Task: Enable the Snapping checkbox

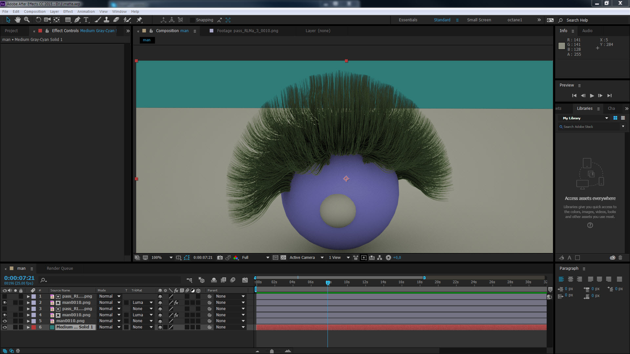Action: 193,20
